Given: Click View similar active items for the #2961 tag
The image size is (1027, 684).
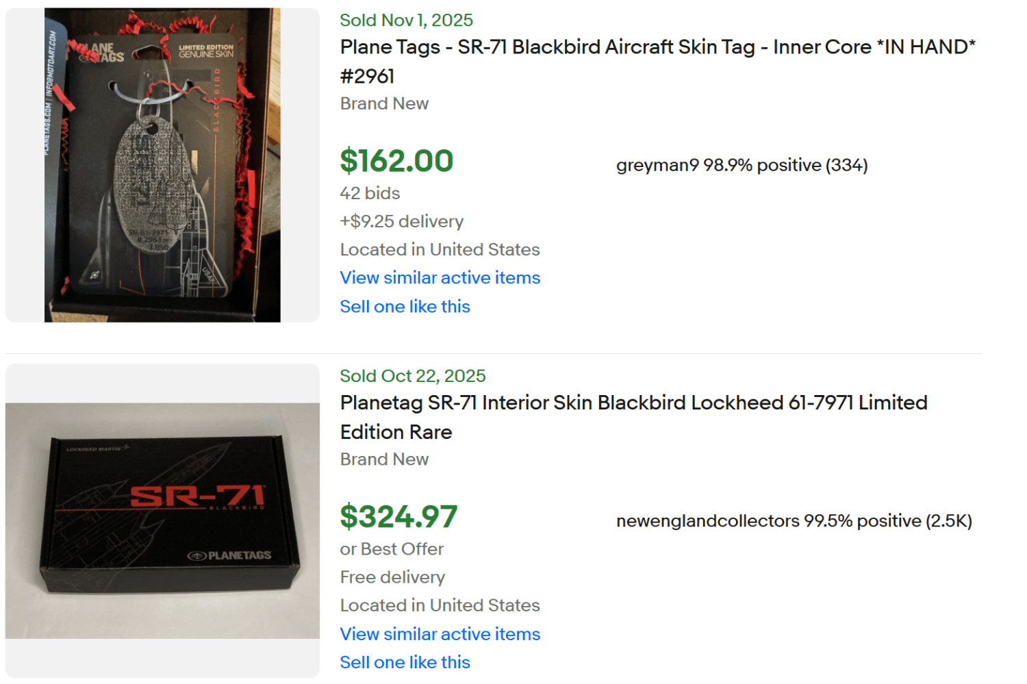Looking at the screenshot, I should tap(440, 278).
